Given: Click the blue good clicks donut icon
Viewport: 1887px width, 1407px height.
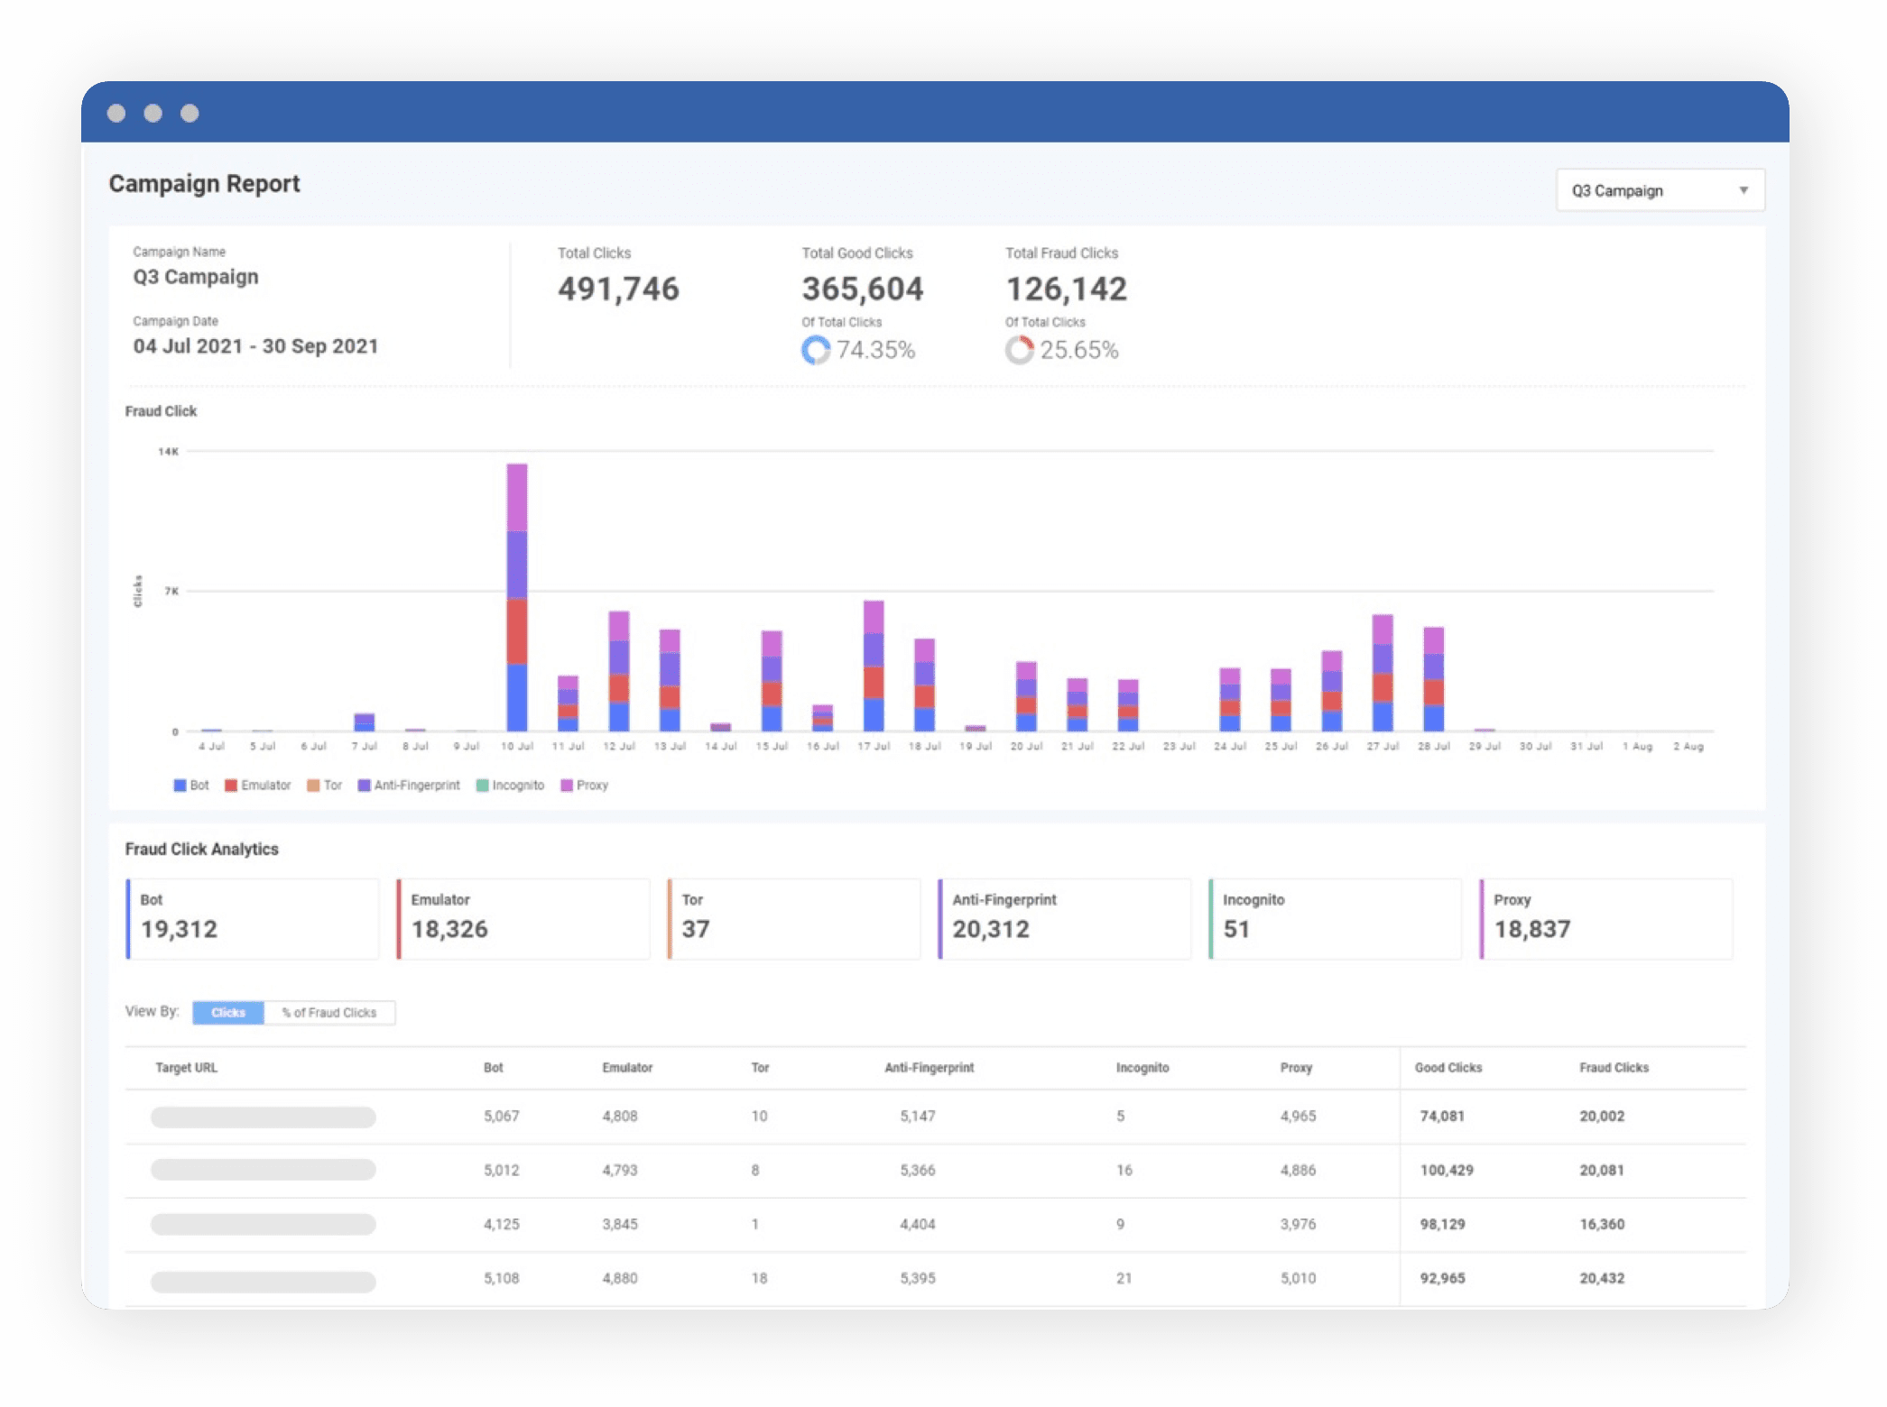Looking at the screenshot, I should coord(815,350).
